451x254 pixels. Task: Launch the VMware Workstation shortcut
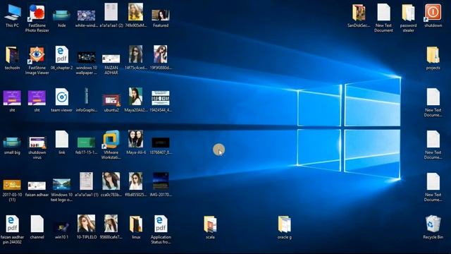click(x=111, y=140)
